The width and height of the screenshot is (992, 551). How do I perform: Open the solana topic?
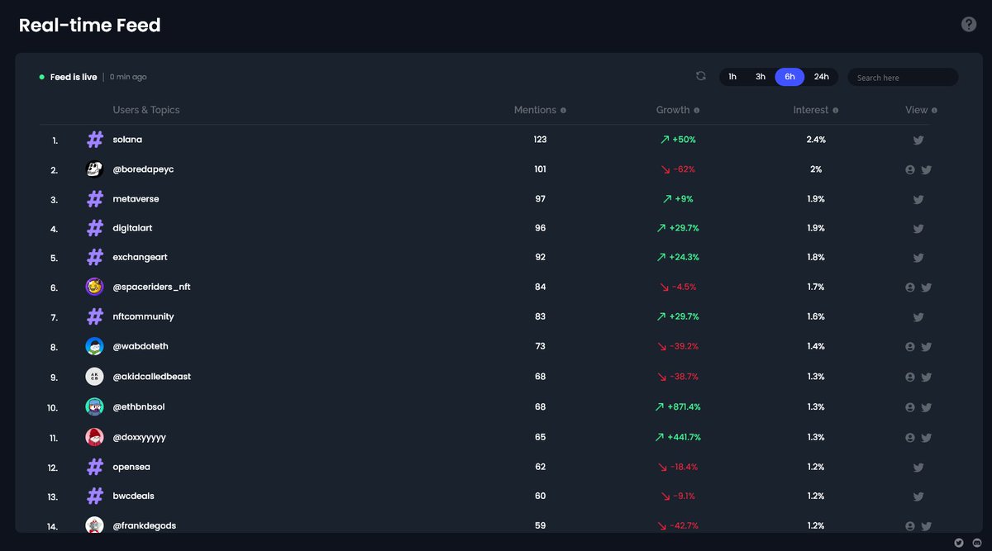pos(127,140)
